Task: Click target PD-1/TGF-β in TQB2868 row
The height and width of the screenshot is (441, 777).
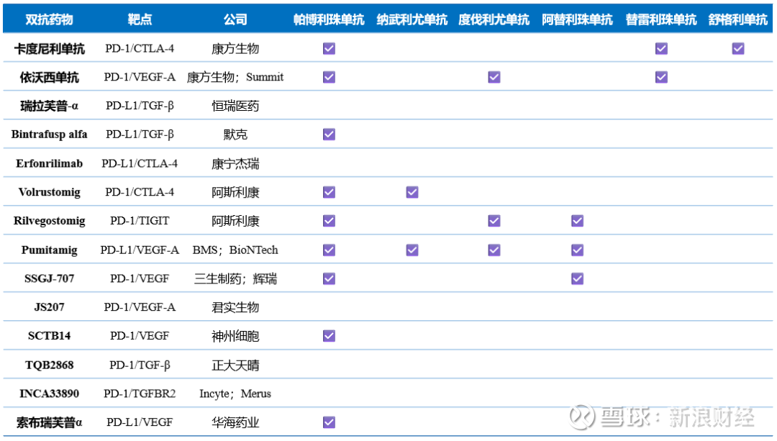Action: pos(140,365)
